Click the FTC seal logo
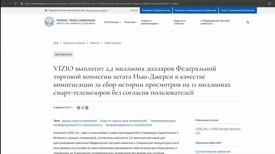 [x=49, y=22]
